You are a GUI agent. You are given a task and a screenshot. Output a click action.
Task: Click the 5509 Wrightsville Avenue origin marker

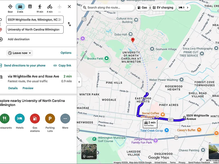(184, 117)
